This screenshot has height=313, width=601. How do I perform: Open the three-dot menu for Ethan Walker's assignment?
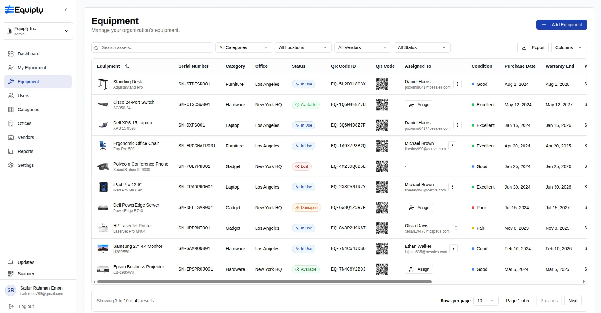tap(453, 249)
